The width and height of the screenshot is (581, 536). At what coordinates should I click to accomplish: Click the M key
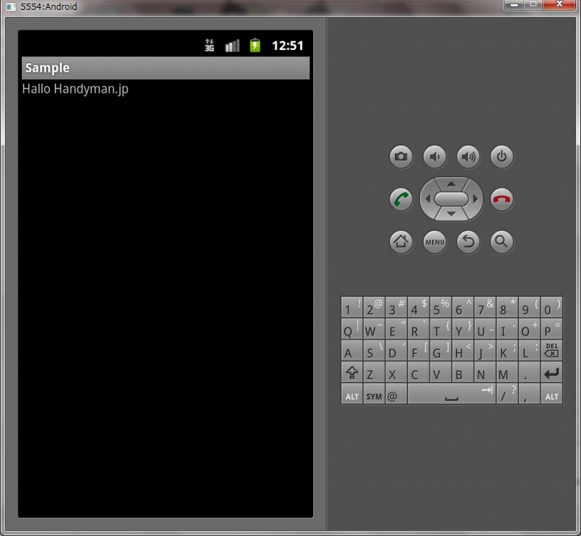[x=507, y=372]
